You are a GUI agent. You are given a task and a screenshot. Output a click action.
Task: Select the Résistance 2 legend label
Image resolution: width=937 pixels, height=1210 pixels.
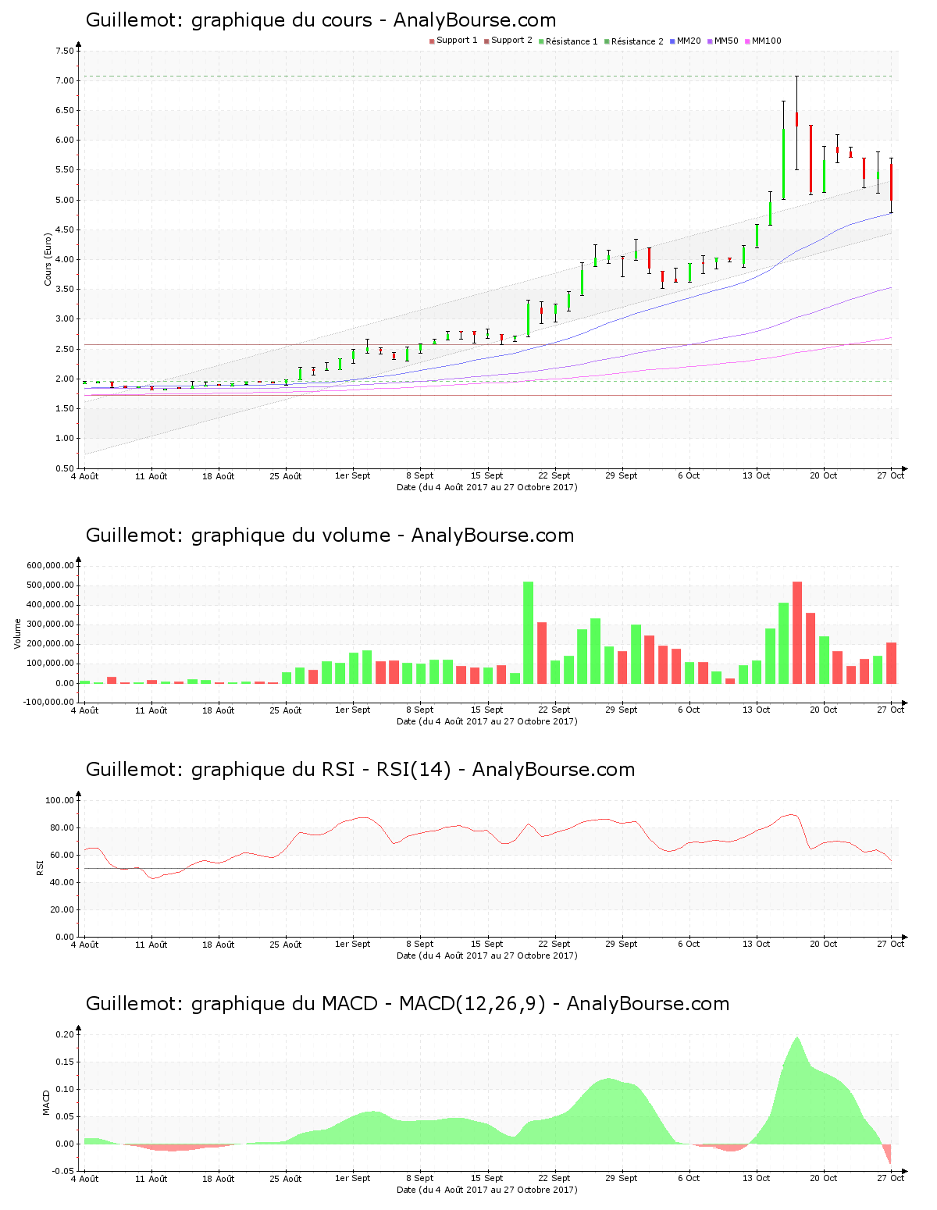pos(637,41)
